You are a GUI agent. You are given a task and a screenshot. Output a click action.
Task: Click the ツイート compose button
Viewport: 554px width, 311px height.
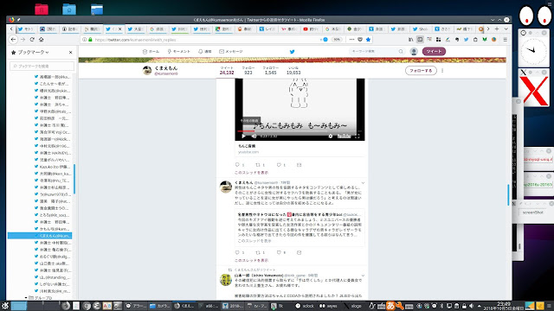click(434, 52)
